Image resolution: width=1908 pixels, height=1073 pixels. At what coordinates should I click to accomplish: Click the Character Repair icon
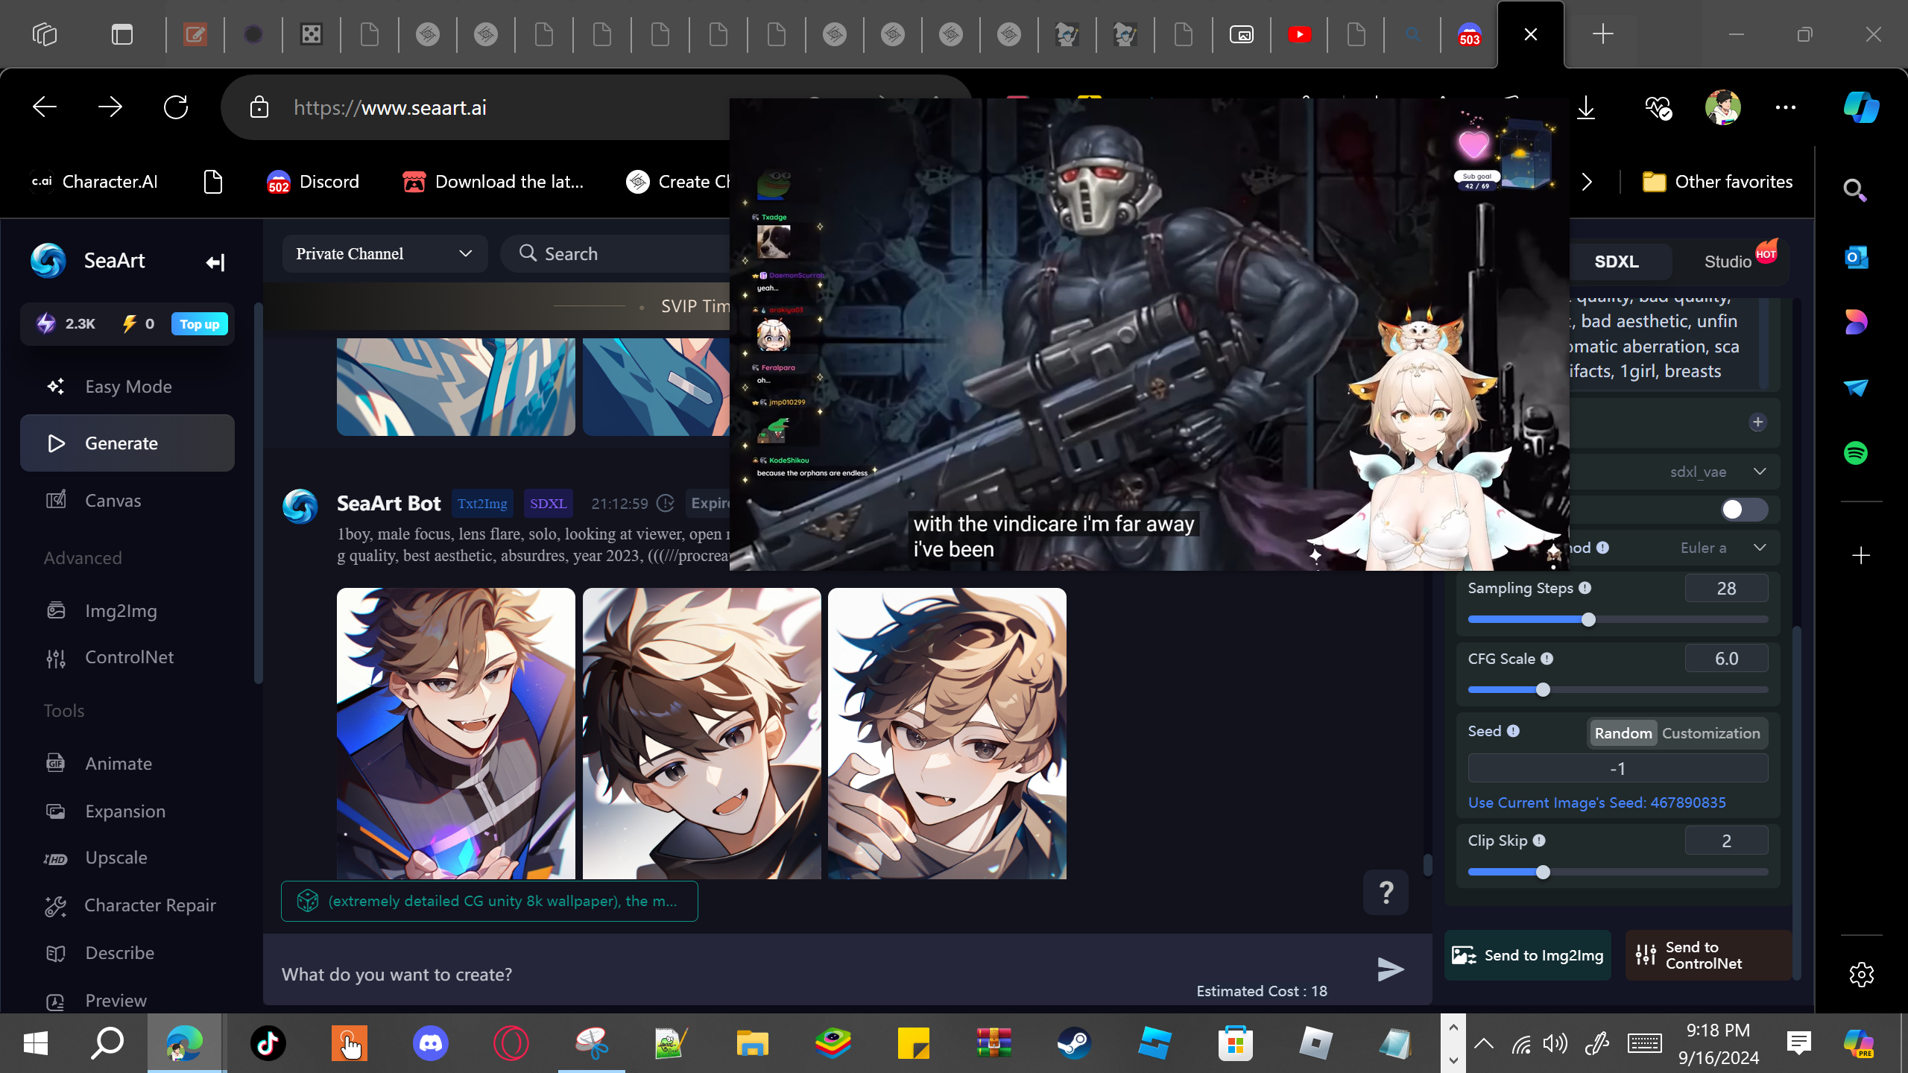(56, 905)
